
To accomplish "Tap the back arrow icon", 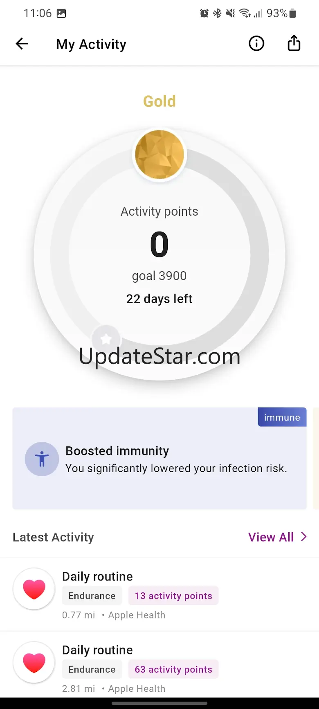I will [x=22, y=44].
